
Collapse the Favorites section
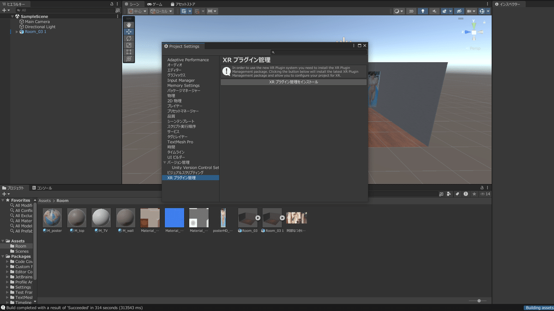3,200
